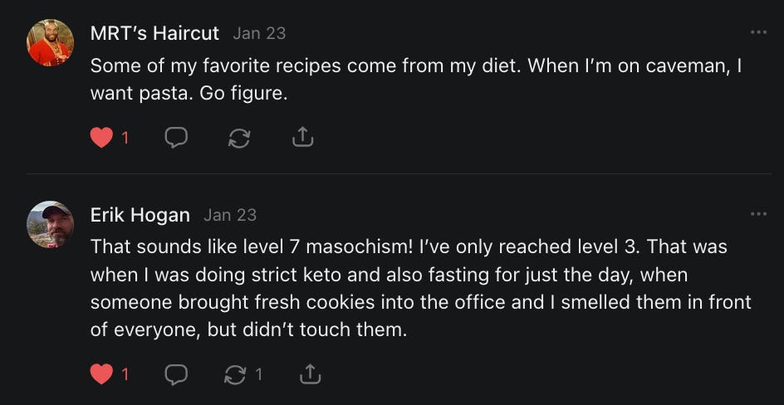Restack Erik Hogan's comment
The image size is (784, 405).
click(236, 375)
